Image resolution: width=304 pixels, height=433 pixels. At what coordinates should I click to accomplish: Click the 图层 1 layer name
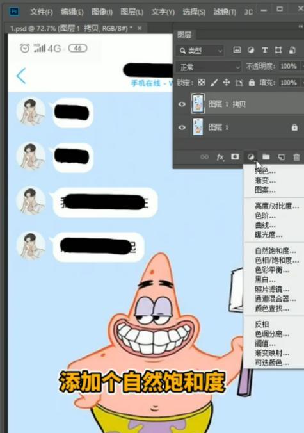click(218, 127)
